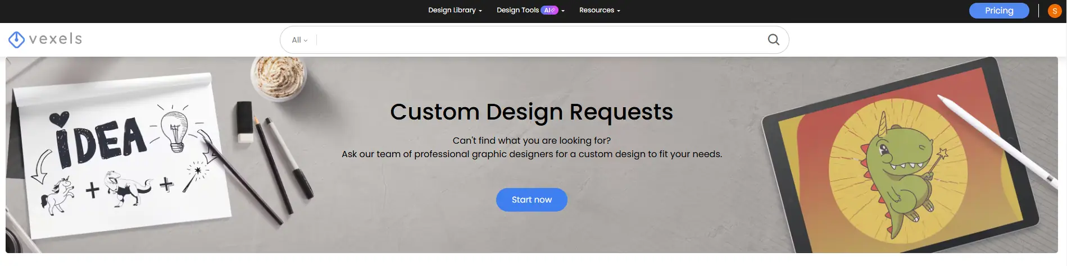1067x266 pixels.
Task: Click the magnifying glass search icon
Action: (773, 40)
